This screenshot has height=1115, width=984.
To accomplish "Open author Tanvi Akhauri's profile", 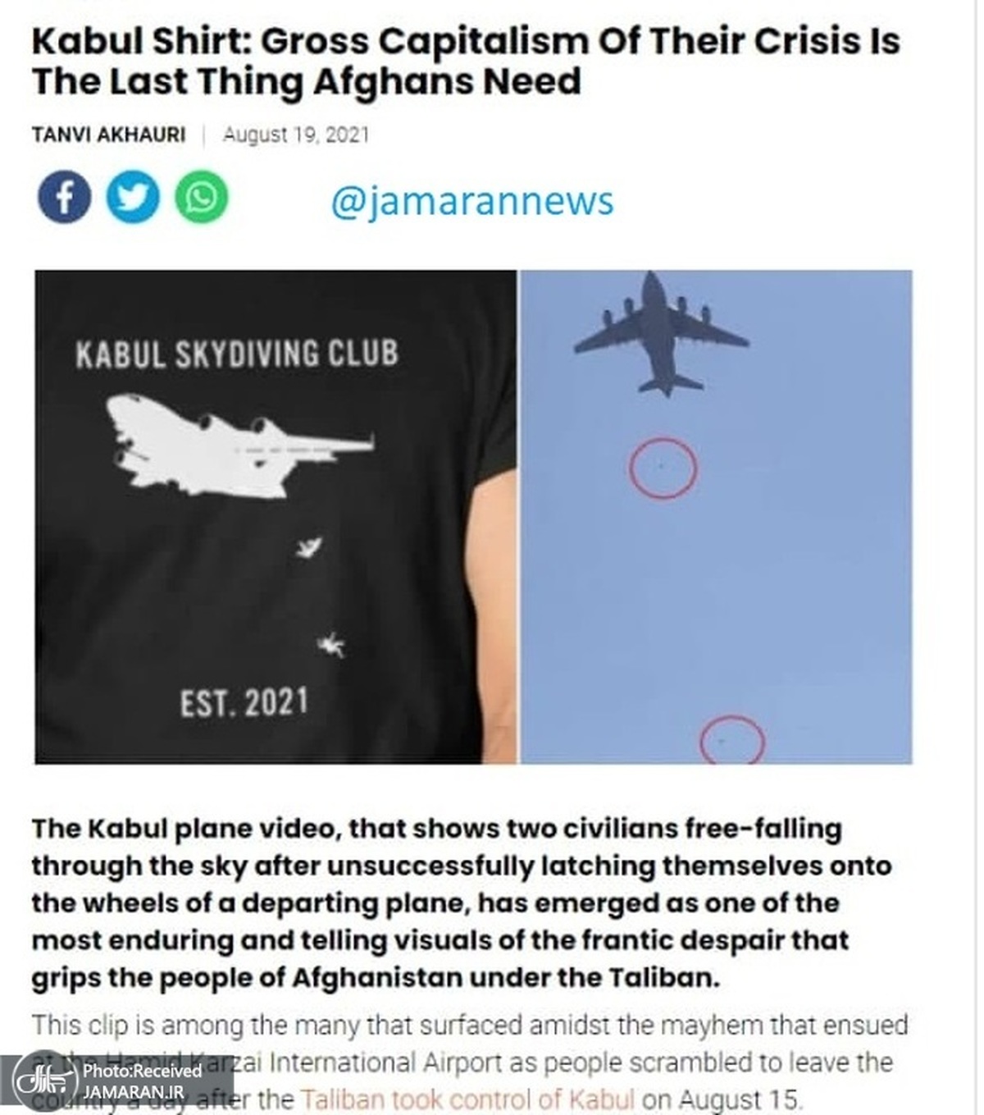I will pyautogui.click(x=108, y=135).
